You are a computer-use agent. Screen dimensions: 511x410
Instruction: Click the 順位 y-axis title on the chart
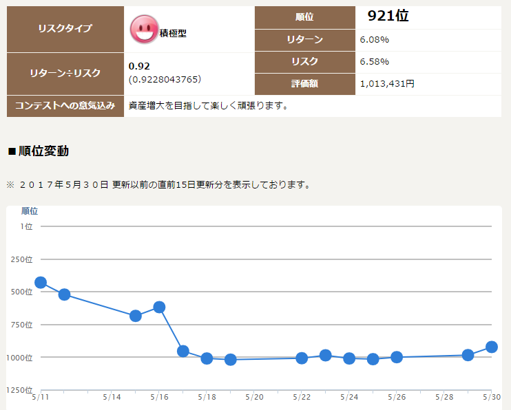[x=30, y=211]
